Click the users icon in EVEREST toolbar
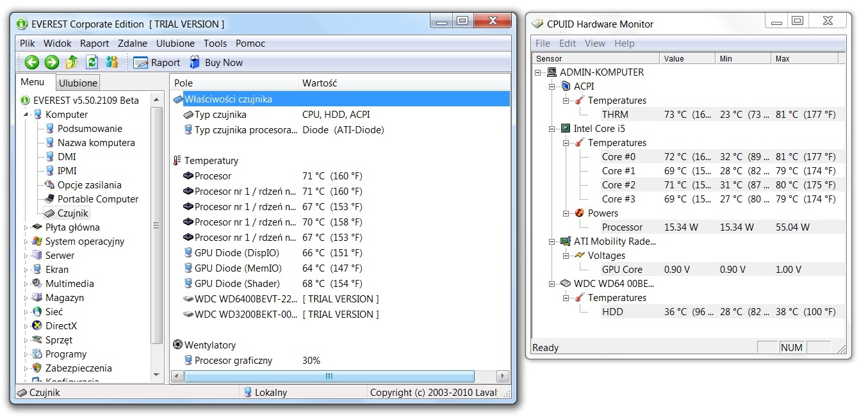 click(112, 62)
